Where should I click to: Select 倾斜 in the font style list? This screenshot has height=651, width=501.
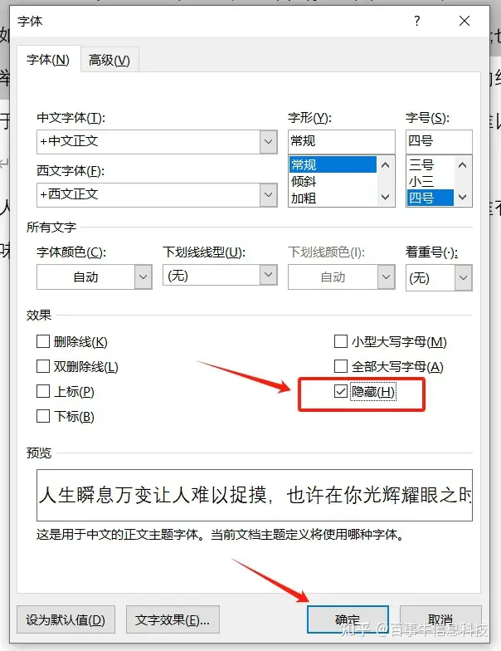pos(304,181)
